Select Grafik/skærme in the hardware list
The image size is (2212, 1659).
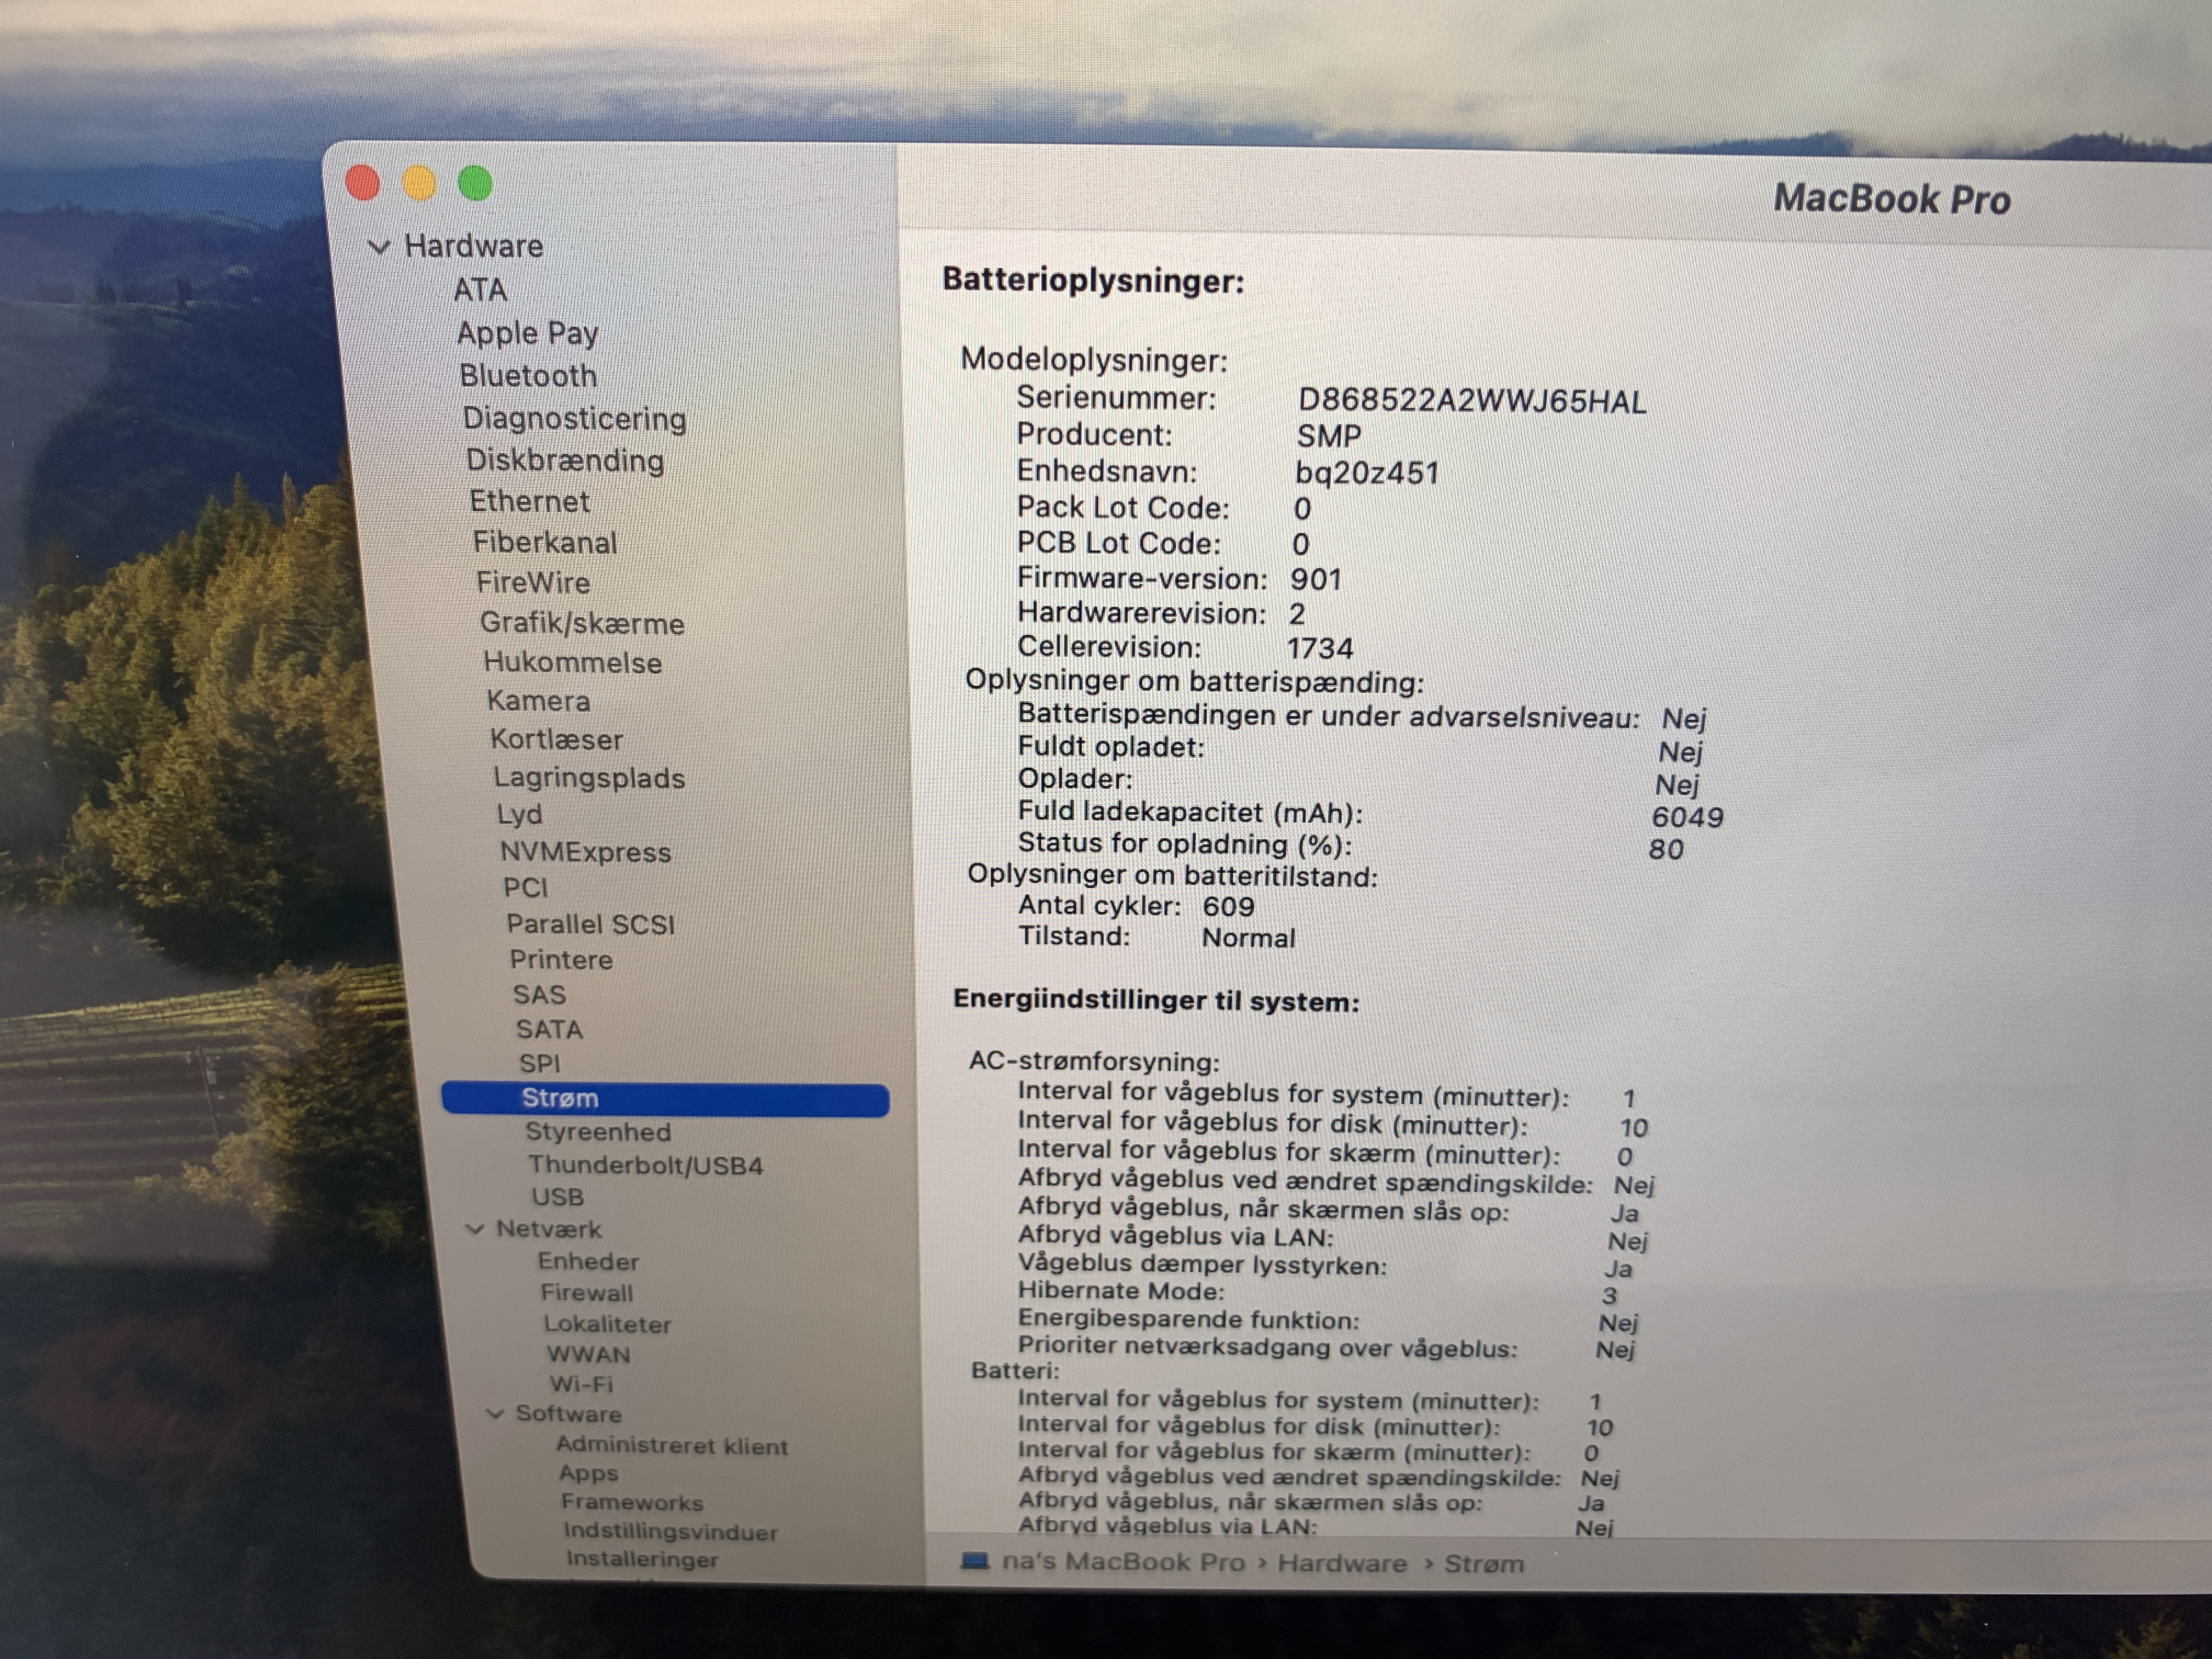pos(582,623)
